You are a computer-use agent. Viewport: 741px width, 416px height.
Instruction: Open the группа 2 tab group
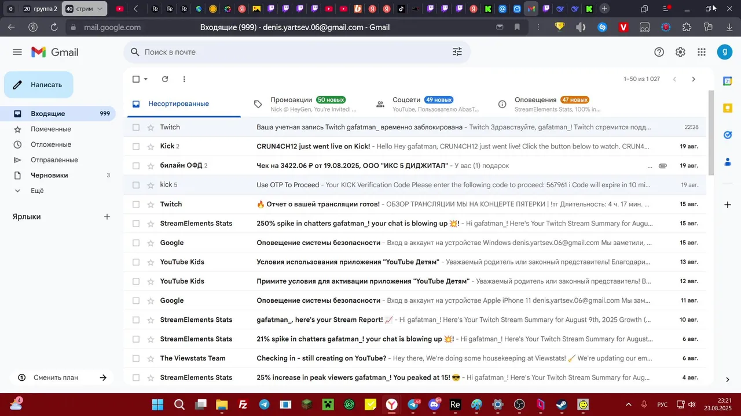[39, 9]
